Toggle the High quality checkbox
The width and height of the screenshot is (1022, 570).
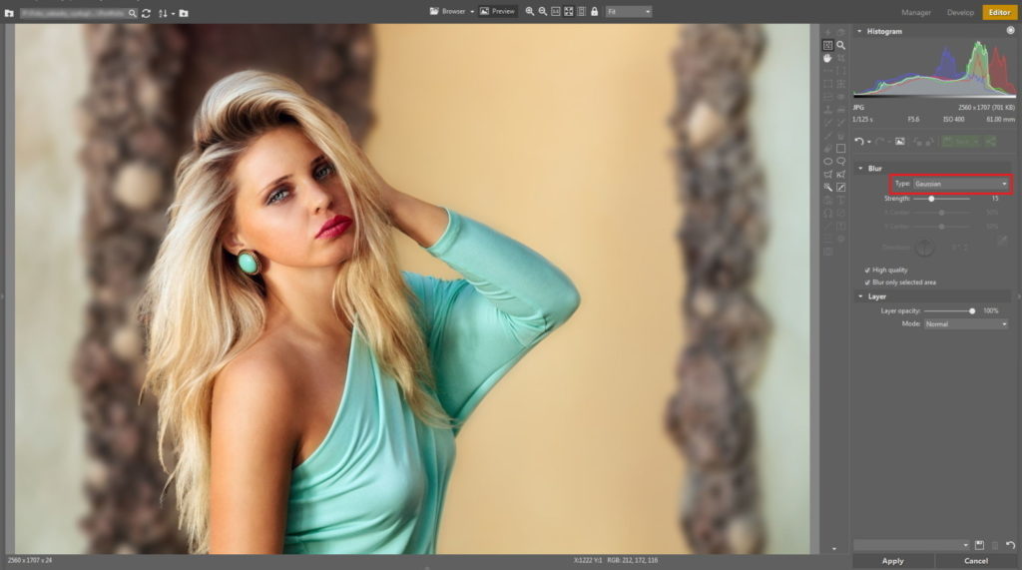point(867,270)
